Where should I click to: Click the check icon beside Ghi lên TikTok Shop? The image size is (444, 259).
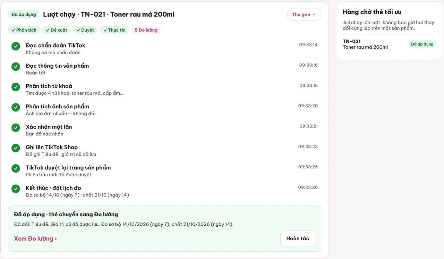pos(16,148)
